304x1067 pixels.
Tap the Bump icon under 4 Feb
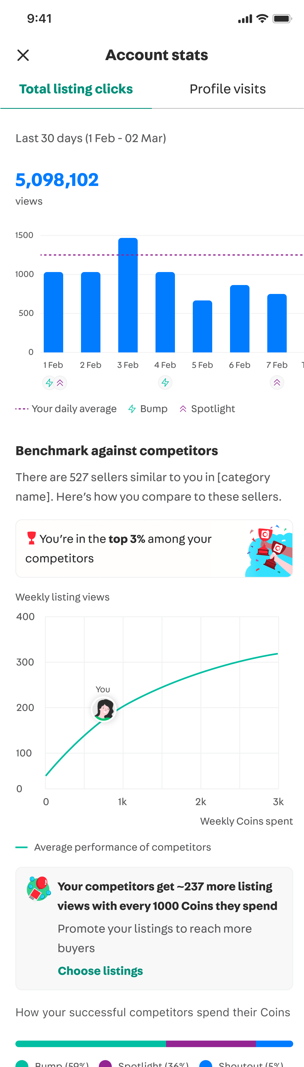165,382
